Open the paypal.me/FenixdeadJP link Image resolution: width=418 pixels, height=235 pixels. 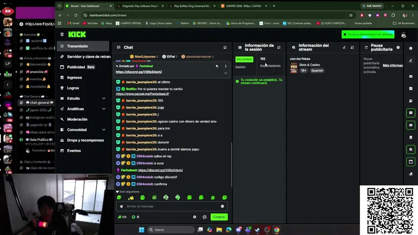coord(142,94)
